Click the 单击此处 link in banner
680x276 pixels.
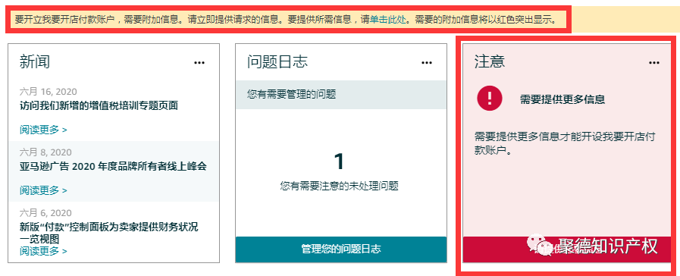tap(387, 20)
